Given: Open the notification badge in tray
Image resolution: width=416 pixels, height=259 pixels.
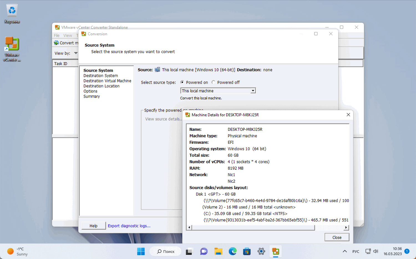Looking at the screenshot, I should point(407,251).
